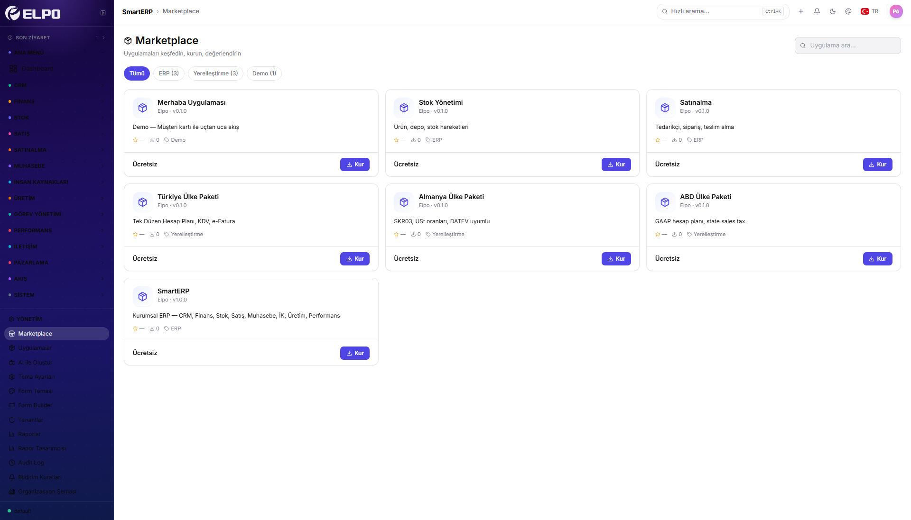The image size is (911, 520).
Task: Install Merhaba Uygulaması with Kur button
Action: tap(355, 164)
